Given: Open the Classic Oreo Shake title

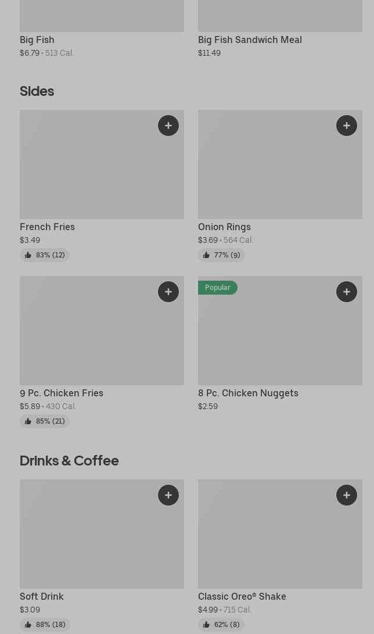Looking at the screenshot, I should [242, 596].
